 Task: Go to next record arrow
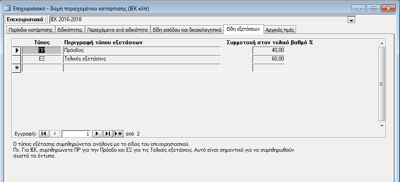[97, 134]
